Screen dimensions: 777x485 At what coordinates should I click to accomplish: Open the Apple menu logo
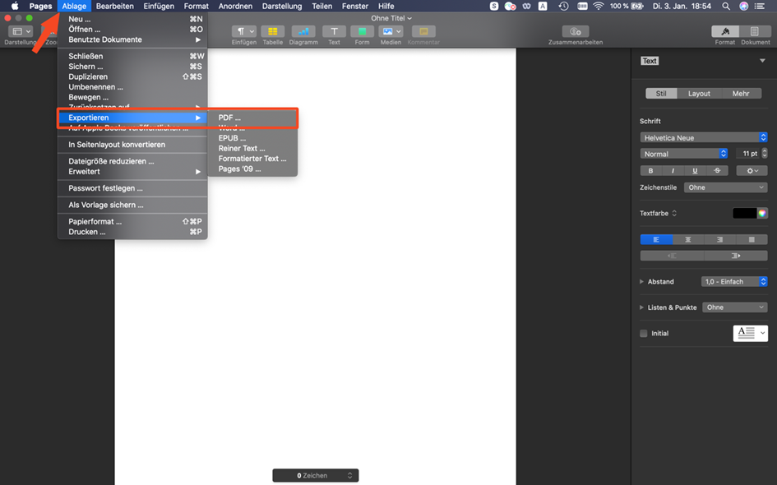point(15,6)
